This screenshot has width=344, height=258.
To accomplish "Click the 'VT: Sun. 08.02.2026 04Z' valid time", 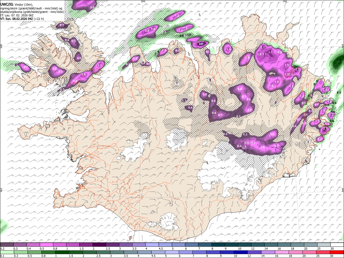I will 17,19.
